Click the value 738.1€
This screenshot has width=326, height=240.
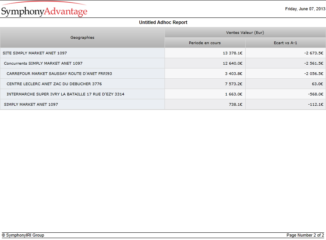point(236,105)
